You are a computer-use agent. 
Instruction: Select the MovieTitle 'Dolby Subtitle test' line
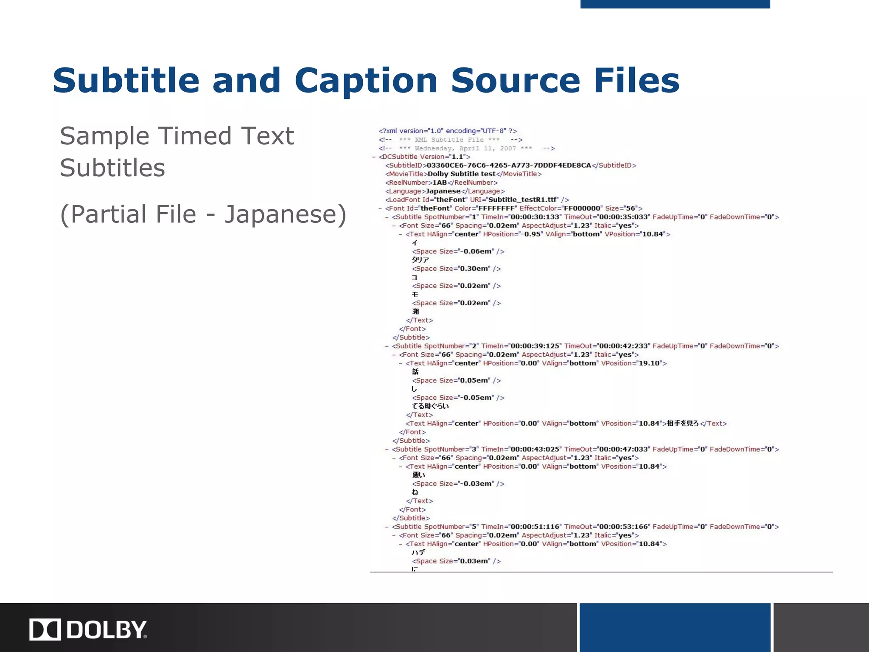click(463, 174)
